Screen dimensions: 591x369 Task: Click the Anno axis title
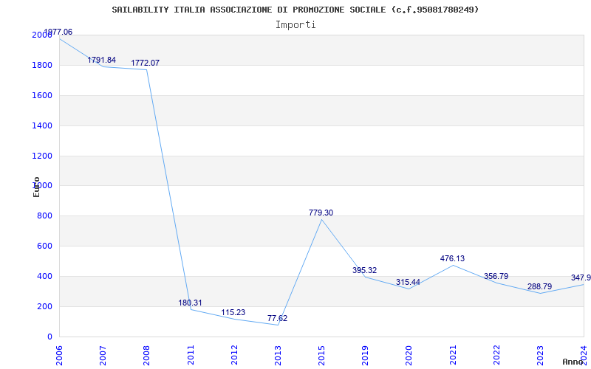coord(573,362)
